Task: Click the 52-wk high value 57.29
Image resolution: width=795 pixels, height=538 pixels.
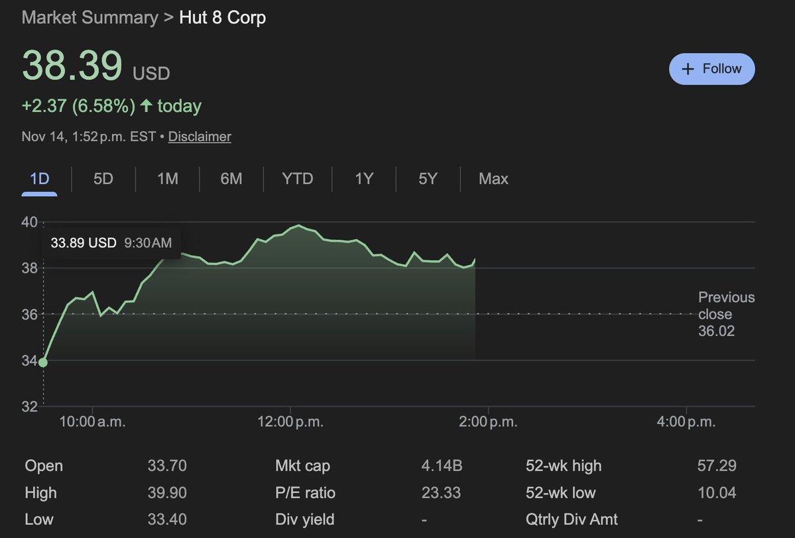Action: 717,466
